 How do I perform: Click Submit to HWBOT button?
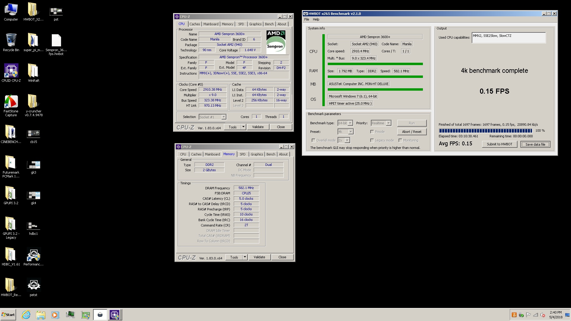tap(500, 144)
